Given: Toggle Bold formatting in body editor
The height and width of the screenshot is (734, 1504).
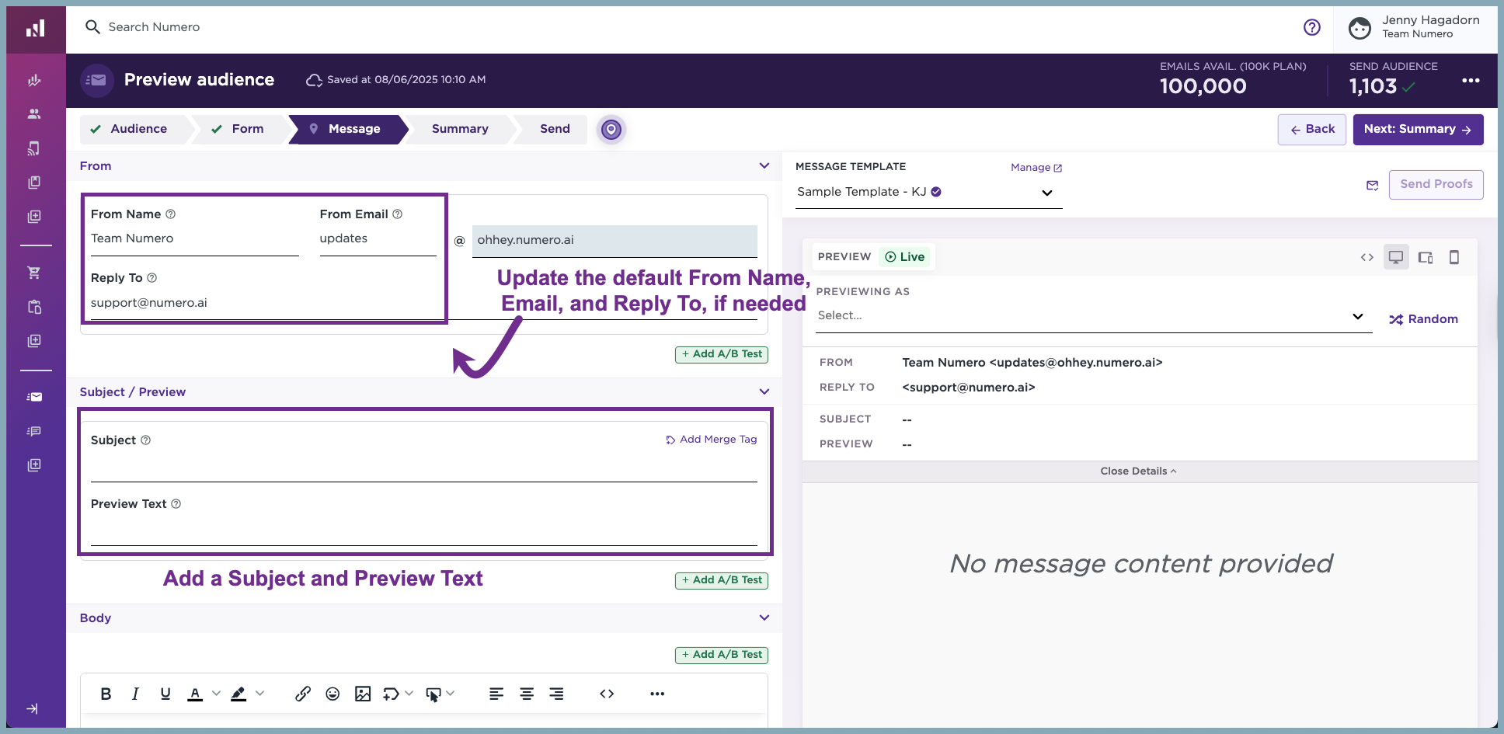Looking at the screenshot, I should pos(106,694).
